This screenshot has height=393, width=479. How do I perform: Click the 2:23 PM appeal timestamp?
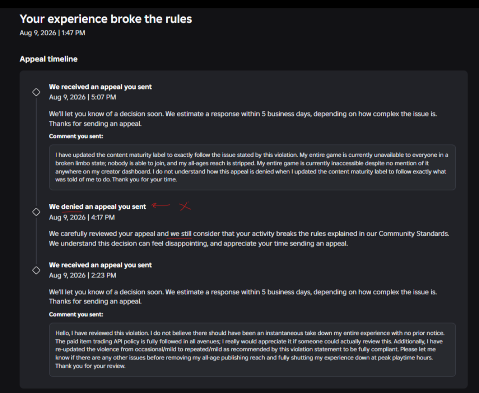click(x=82, y=275)
